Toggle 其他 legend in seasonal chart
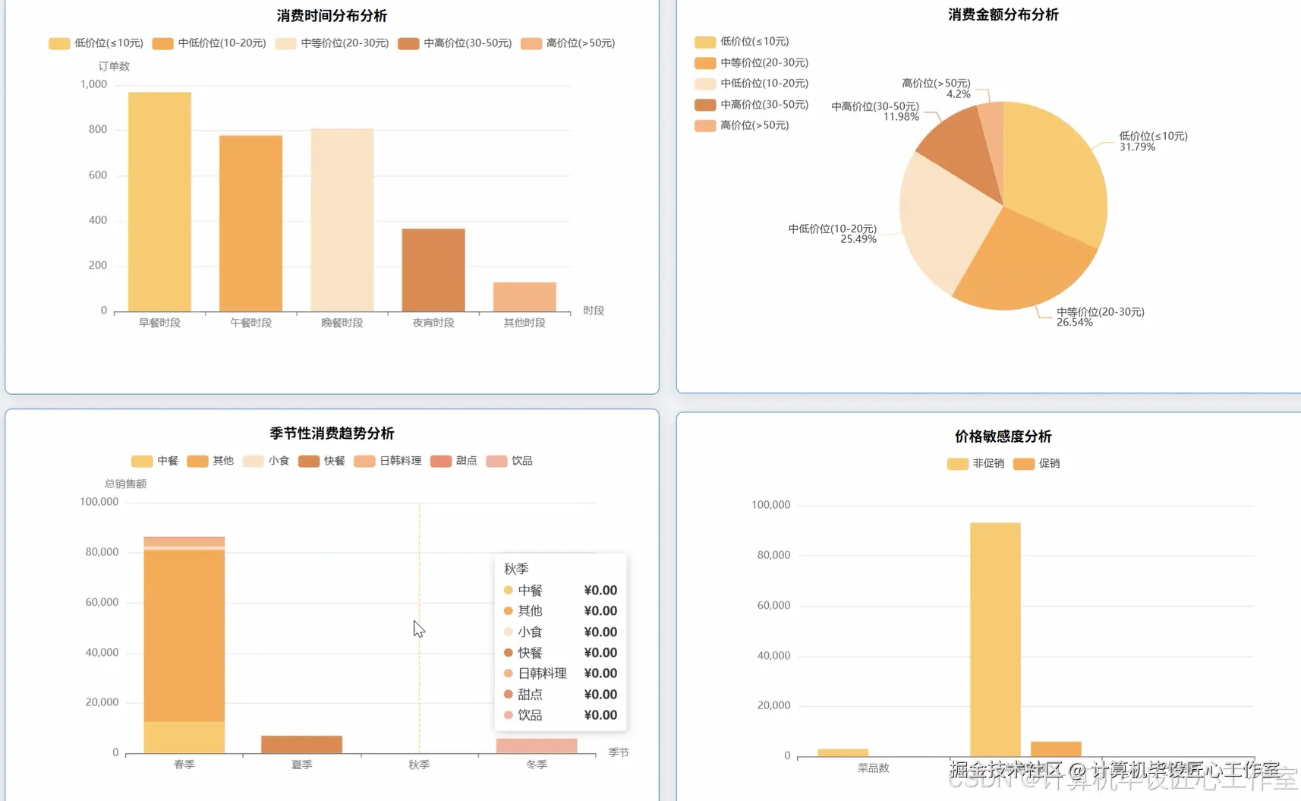 point(210,461)
